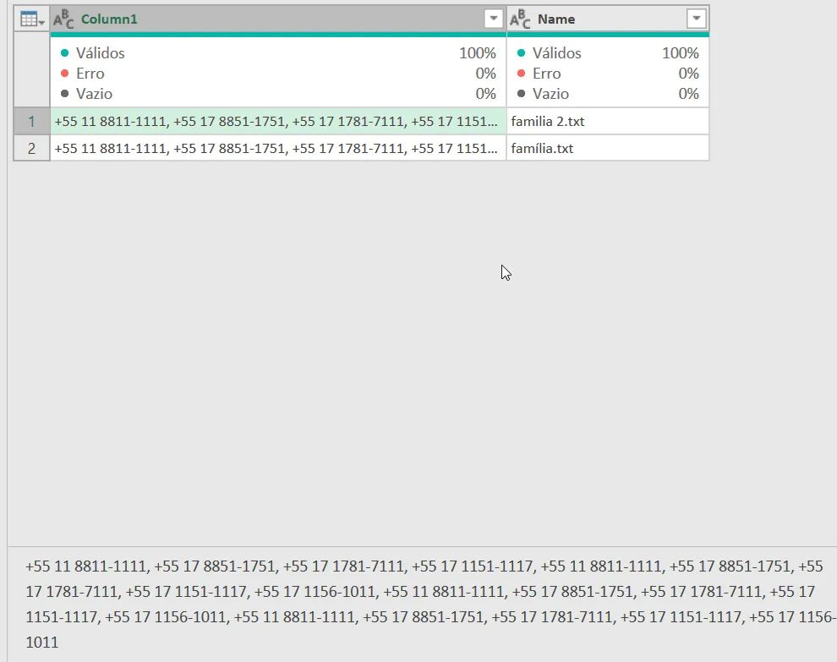Select row number 1
The image size is (837, 662).
tap(31, 121)
